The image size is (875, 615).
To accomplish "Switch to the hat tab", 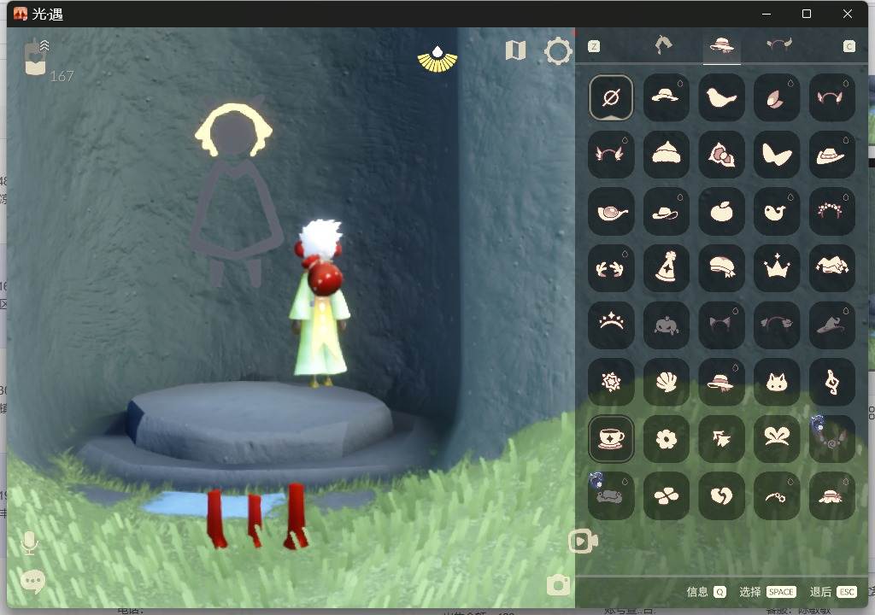I will pos(721,45).
